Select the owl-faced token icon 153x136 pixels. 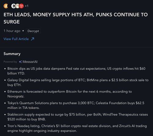[x=17, y=6]
